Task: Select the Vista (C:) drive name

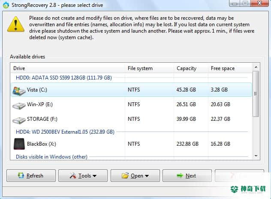Action: [x=37, y=90]
